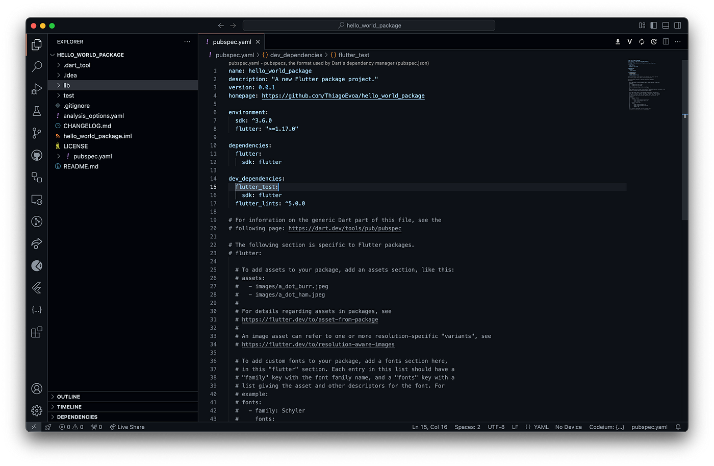Select the pubspec.yaml editor tab
The height and width of the screenshot is (466, 714).
click(232, 42)
